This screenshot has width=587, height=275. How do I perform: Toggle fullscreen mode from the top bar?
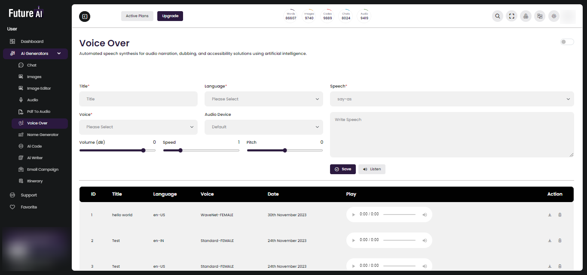point(511,16)
